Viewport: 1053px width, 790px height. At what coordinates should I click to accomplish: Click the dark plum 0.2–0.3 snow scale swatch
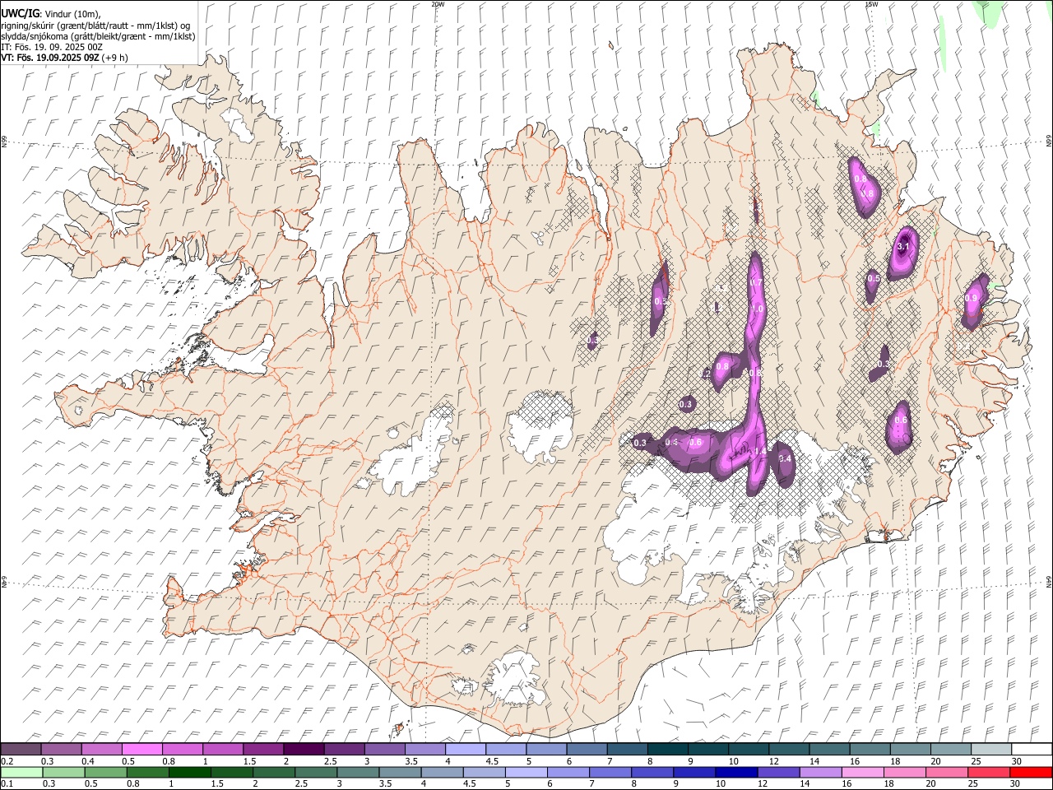tap(21, 750)
